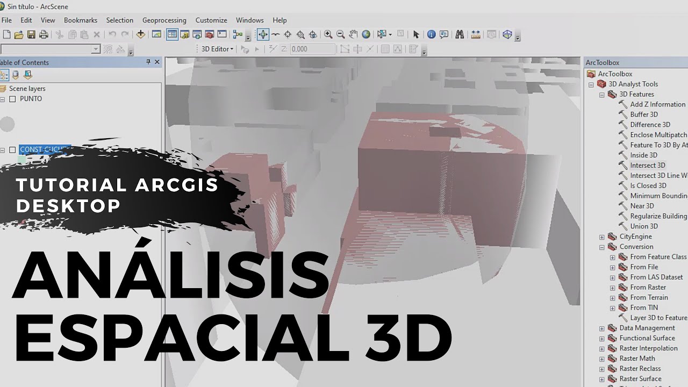
Task: Toggle the ArcToolbox window icon
Action: 210,34
